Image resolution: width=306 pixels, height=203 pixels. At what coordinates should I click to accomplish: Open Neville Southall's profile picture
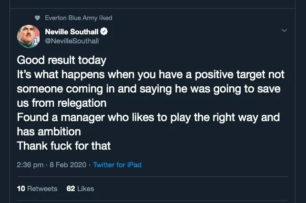point(29,36)
